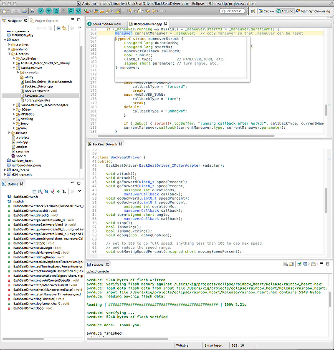Collapse All nodes in the Outline view
334x350 pixels.
(34, 191)
